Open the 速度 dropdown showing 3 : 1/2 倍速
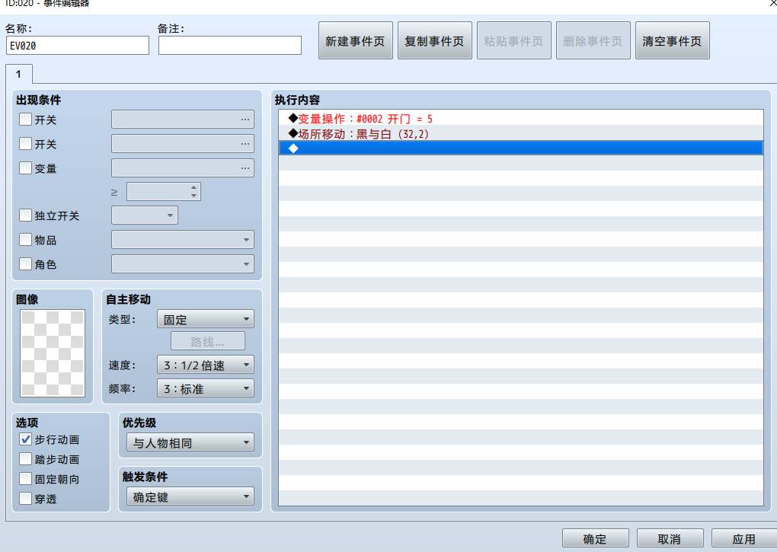Image resolution: width=777 pixels, height=552 pixels. (206, 365)
